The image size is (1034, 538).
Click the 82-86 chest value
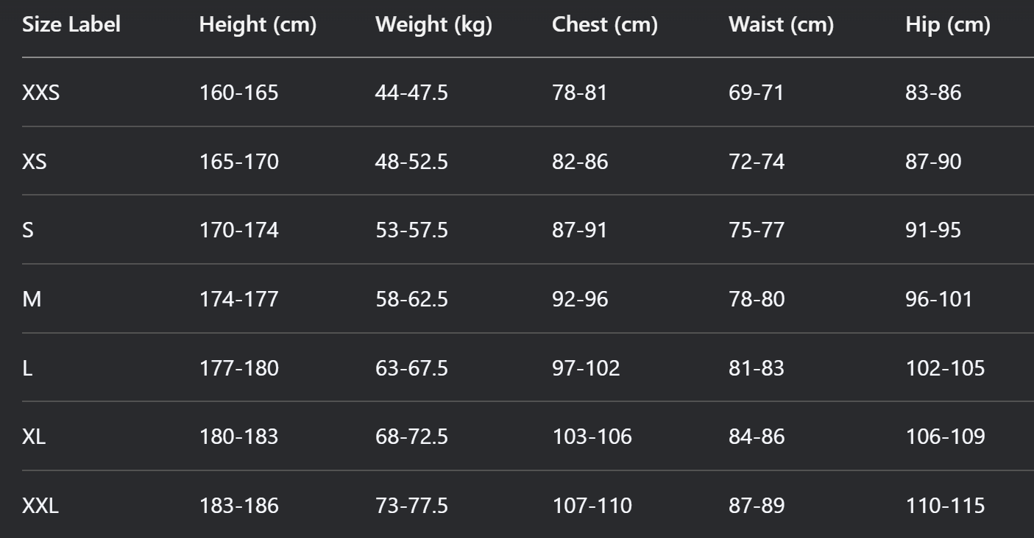(581, 162)
